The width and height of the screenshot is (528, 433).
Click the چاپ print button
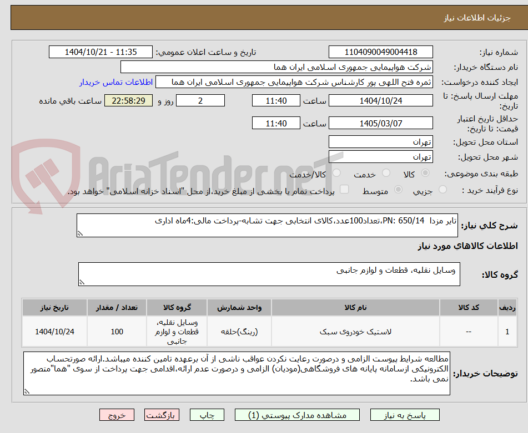pos(207,415)
